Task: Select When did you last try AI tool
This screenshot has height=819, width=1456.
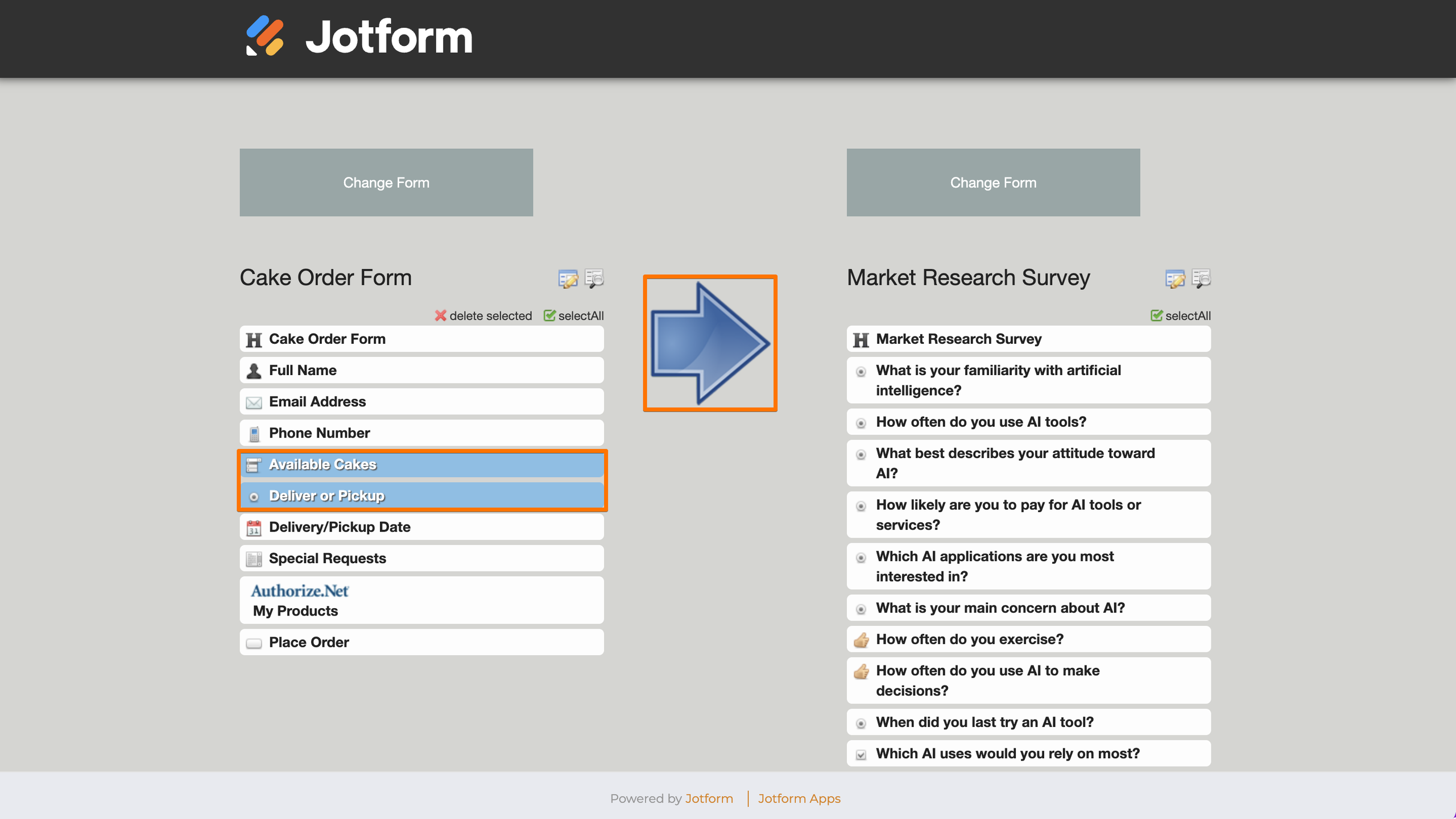Action: pyautogui.click(x=1028, y=722)
